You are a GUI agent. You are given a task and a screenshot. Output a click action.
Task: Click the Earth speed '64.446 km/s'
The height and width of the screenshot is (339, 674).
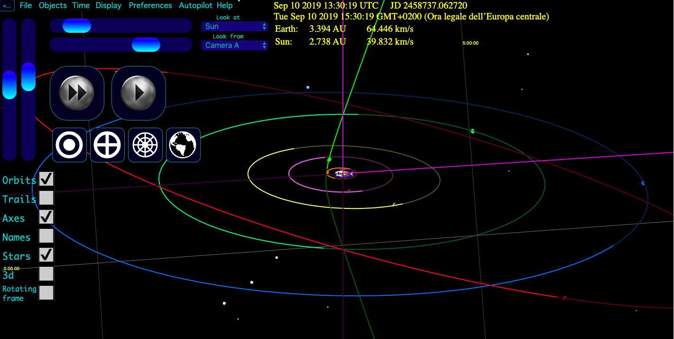click(390, 29)
